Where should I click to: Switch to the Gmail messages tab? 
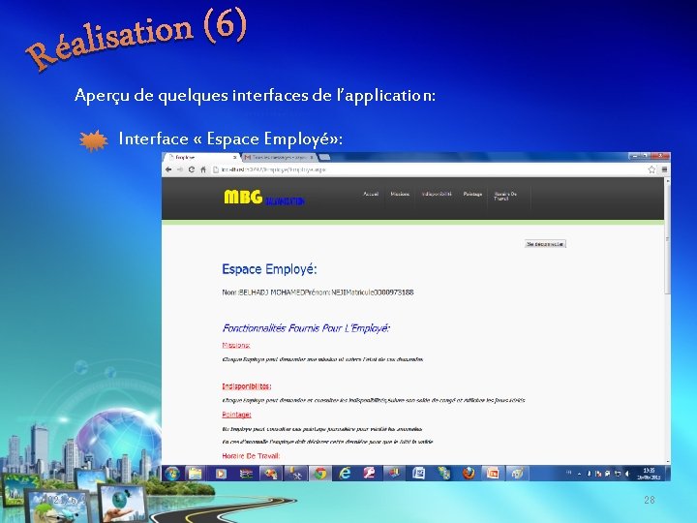click(278, 158)
